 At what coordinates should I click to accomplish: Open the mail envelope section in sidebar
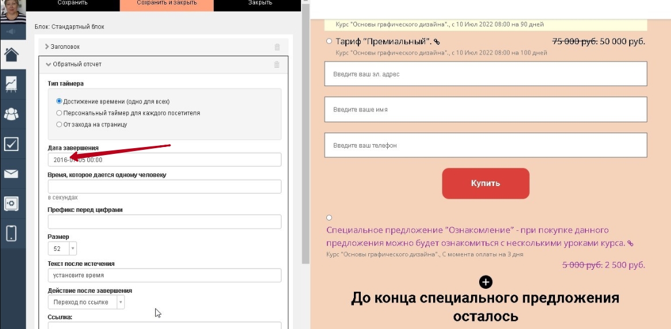(x=11, y=173)
